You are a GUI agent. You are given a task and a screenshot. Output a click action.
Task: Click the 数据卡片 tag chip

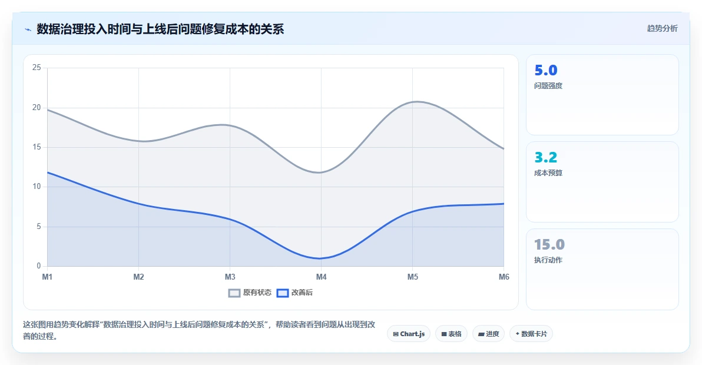(531, 334)
